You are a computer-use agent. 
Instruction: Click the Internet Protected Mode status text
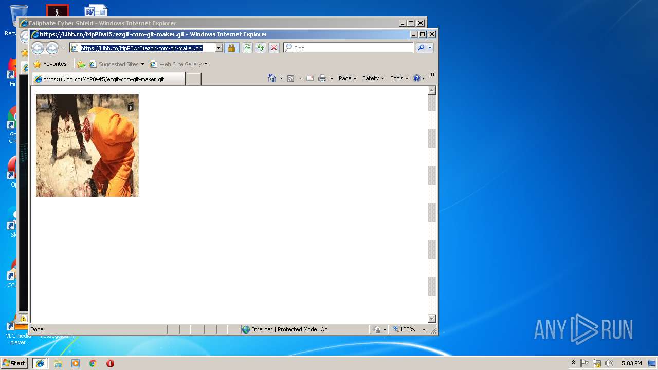(x=289, y=329)
